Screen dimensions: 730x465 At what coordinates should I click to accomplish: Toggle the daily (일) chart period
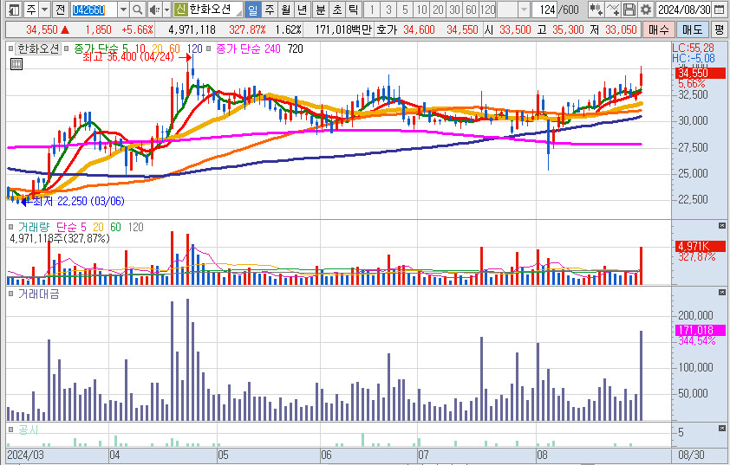coord(252,10)
